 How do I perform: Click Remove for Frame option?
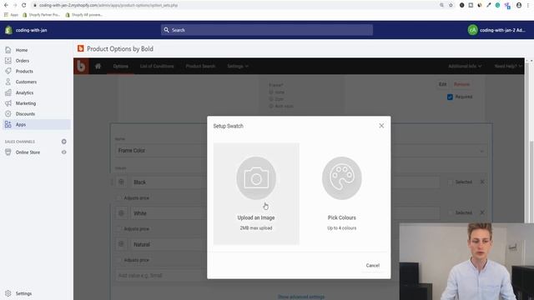coord(461,84)
